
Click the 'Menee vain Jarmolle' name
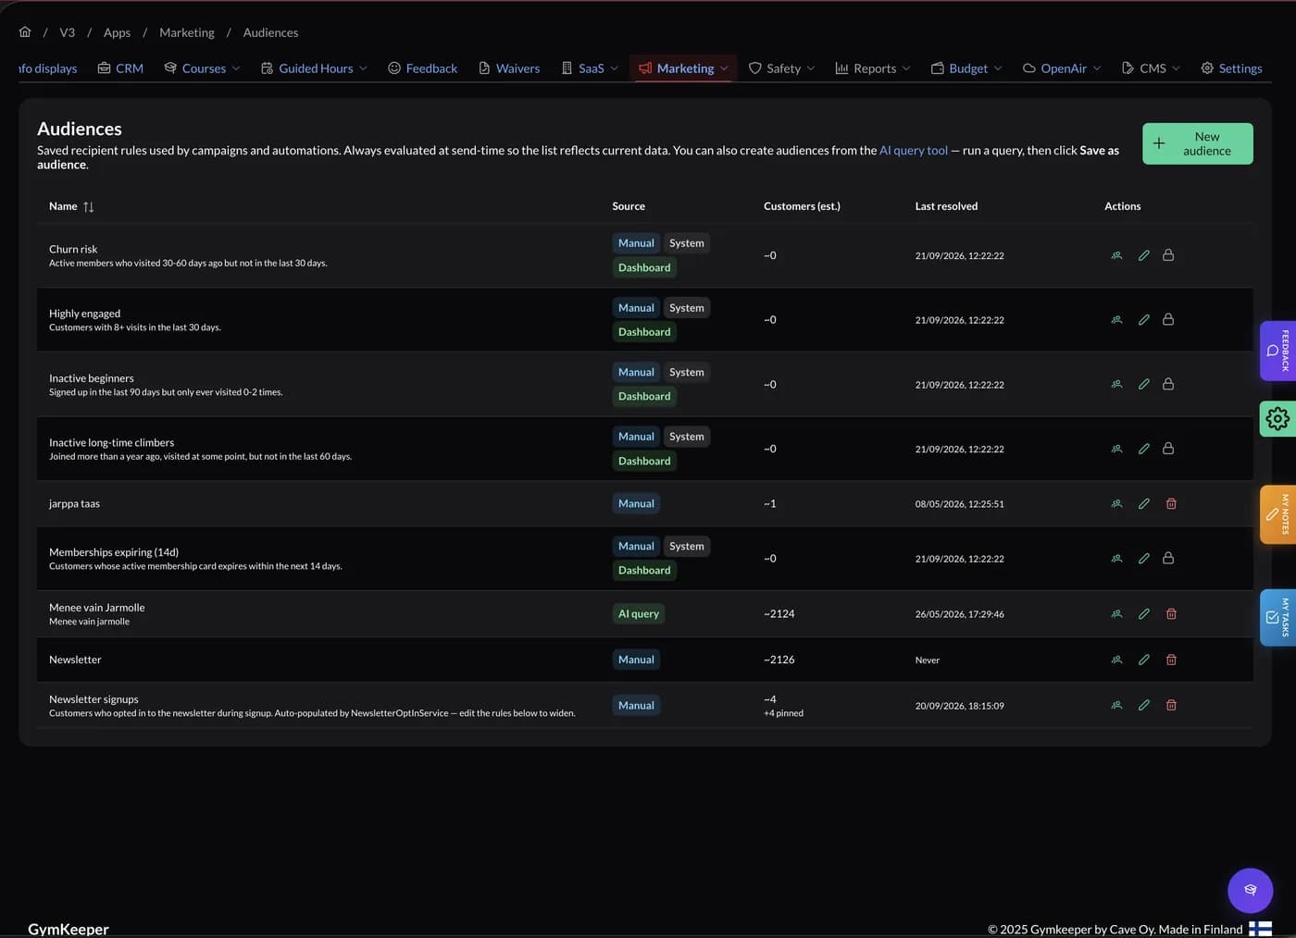click(97, 608)
